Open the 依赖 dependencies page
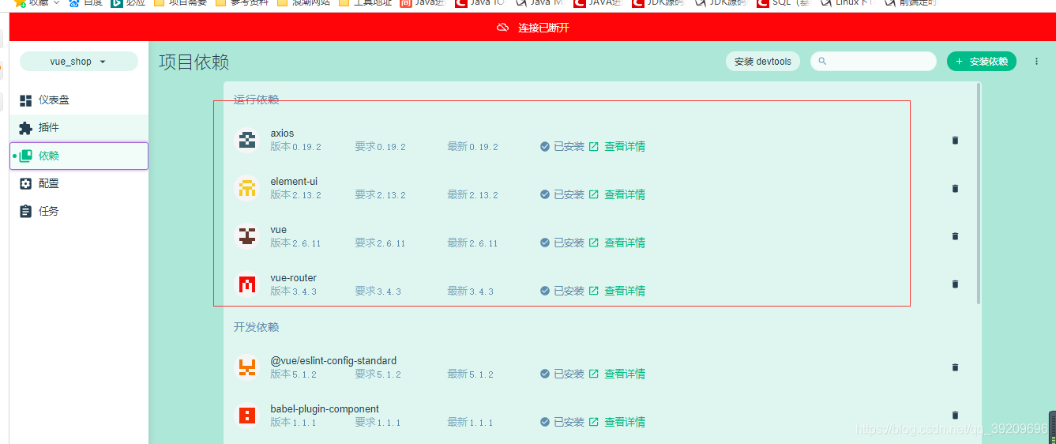 coord(79,156)
